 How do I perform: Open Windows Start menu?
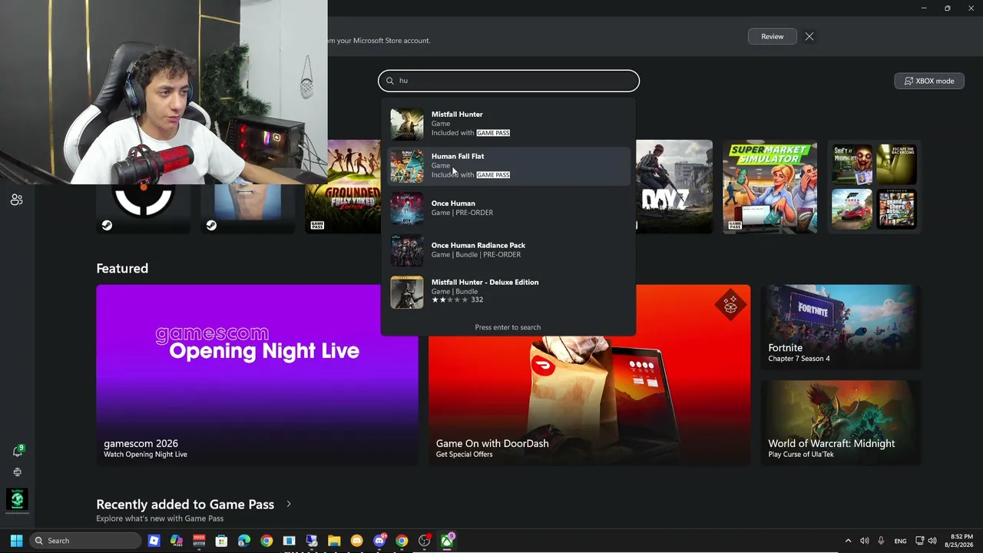click(x=16, y=541)
